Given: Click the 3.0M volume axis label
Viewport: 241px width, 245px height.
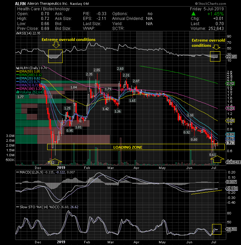Looking at the screenshot, I should [x=10, y=136].
